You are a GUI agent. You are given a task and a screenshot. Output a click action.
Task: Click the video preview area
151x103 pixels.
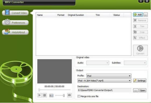coord(55,71)
